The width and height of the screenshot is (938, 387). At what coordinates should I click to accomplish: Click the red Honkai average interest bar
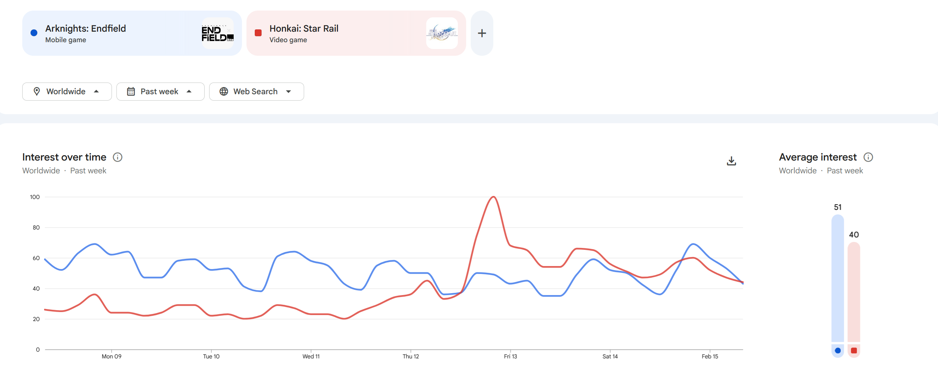pos(854,292)
